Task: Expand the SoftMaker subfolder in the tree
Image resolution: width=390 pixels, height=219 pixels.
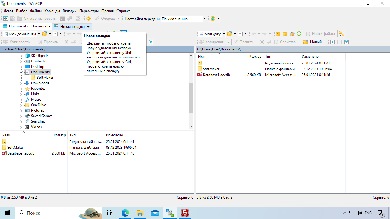Action: pos(27,78)
